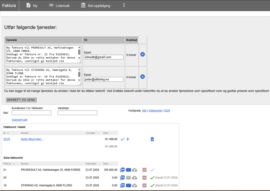Select the 2026 quick filter
This screenshot has height=191, width=270.
pyautogui.click(x=167, y=110)
